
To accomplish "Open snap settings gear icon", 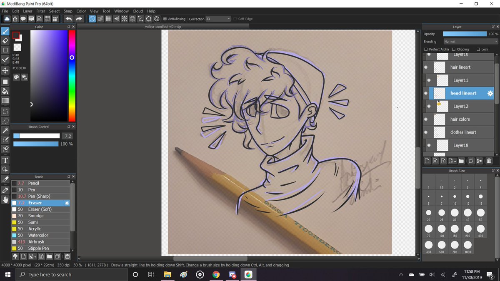I will pos(157,19).
